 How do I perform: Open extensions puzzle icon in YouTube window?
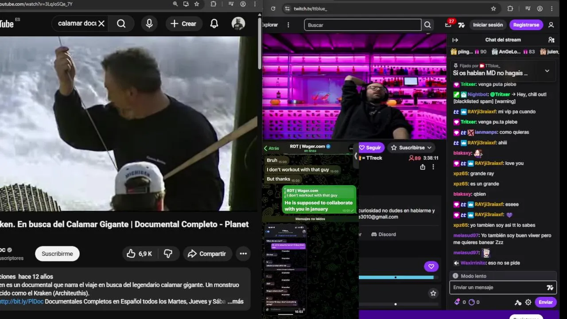(x=214, y=4)
